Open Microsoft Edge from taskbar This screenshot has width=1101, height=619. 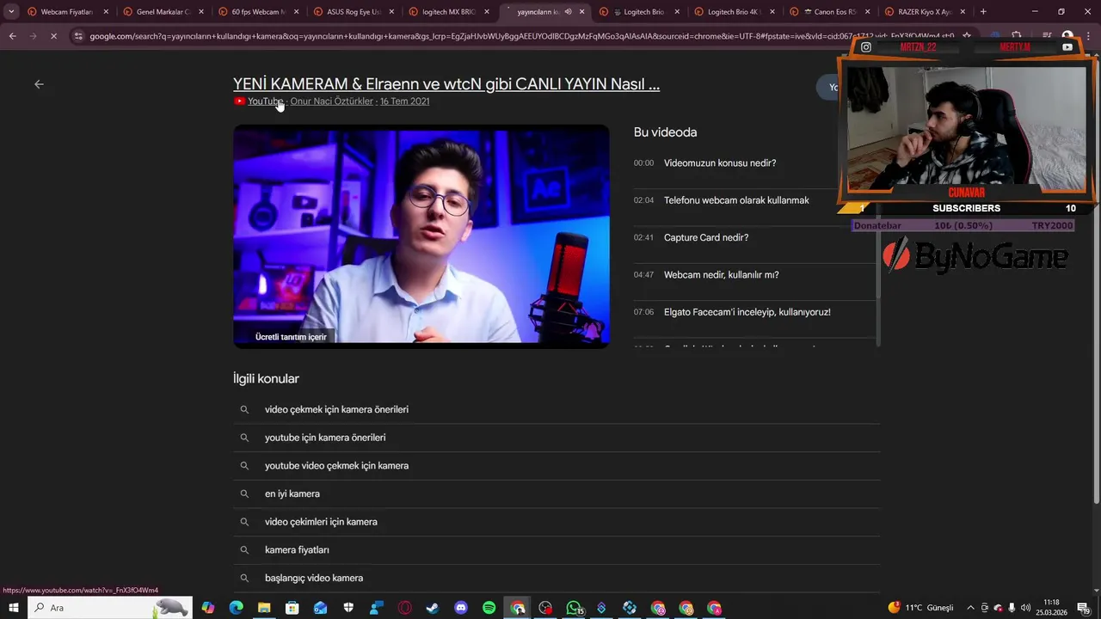(236, 608)
